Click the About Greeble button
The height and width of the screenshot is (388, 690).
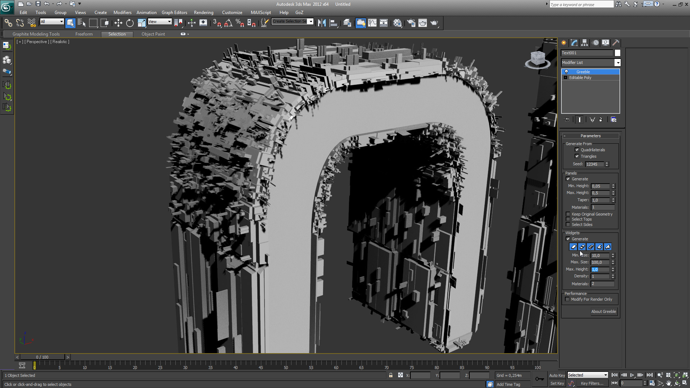[x=604, y=311]
